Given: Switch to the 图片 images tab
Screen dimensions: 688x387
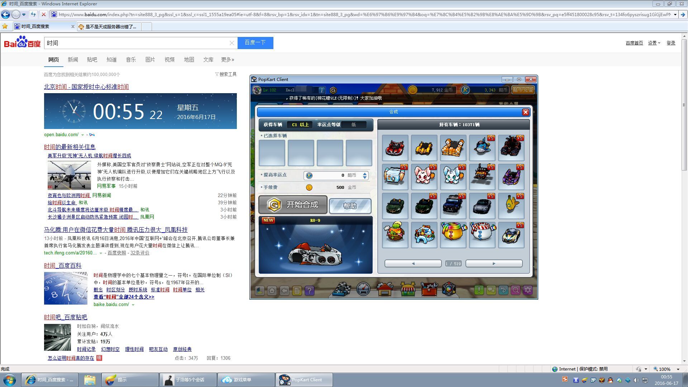Looking at the screenshot, I should point(150,59).
